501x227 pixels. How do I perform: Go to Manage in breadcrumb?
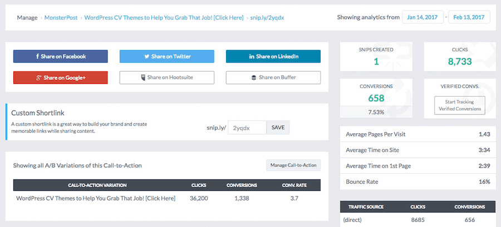[x=27, y=17]
